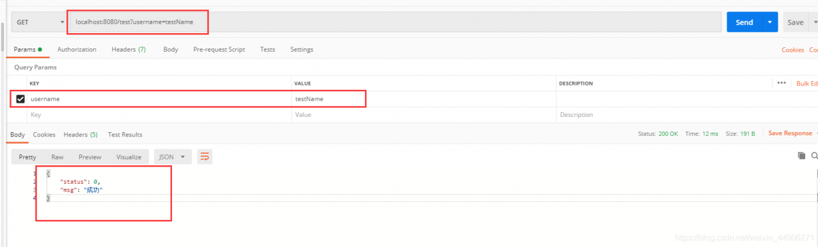The image size is (818, 247).
Task: Open the JSON format dropdown
Action: [174, 156]
